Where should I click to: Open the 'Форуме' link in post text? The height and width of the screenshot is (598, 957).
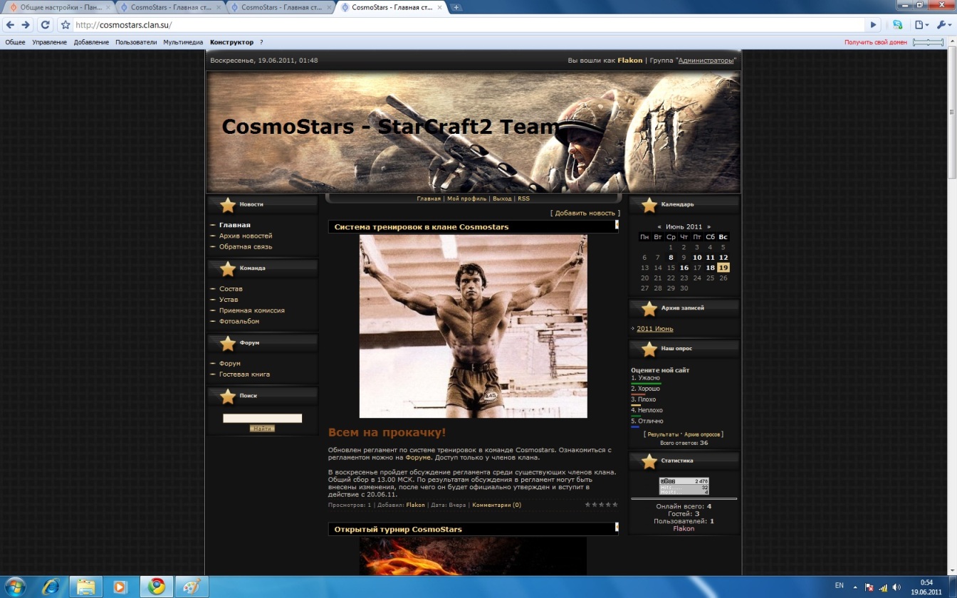418,458
